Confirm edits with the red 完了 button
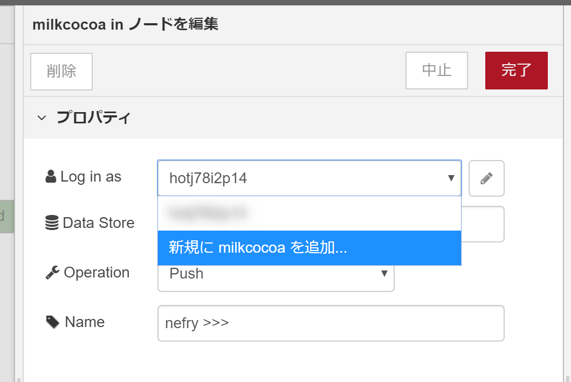571x382 pixels. point(516,71)
